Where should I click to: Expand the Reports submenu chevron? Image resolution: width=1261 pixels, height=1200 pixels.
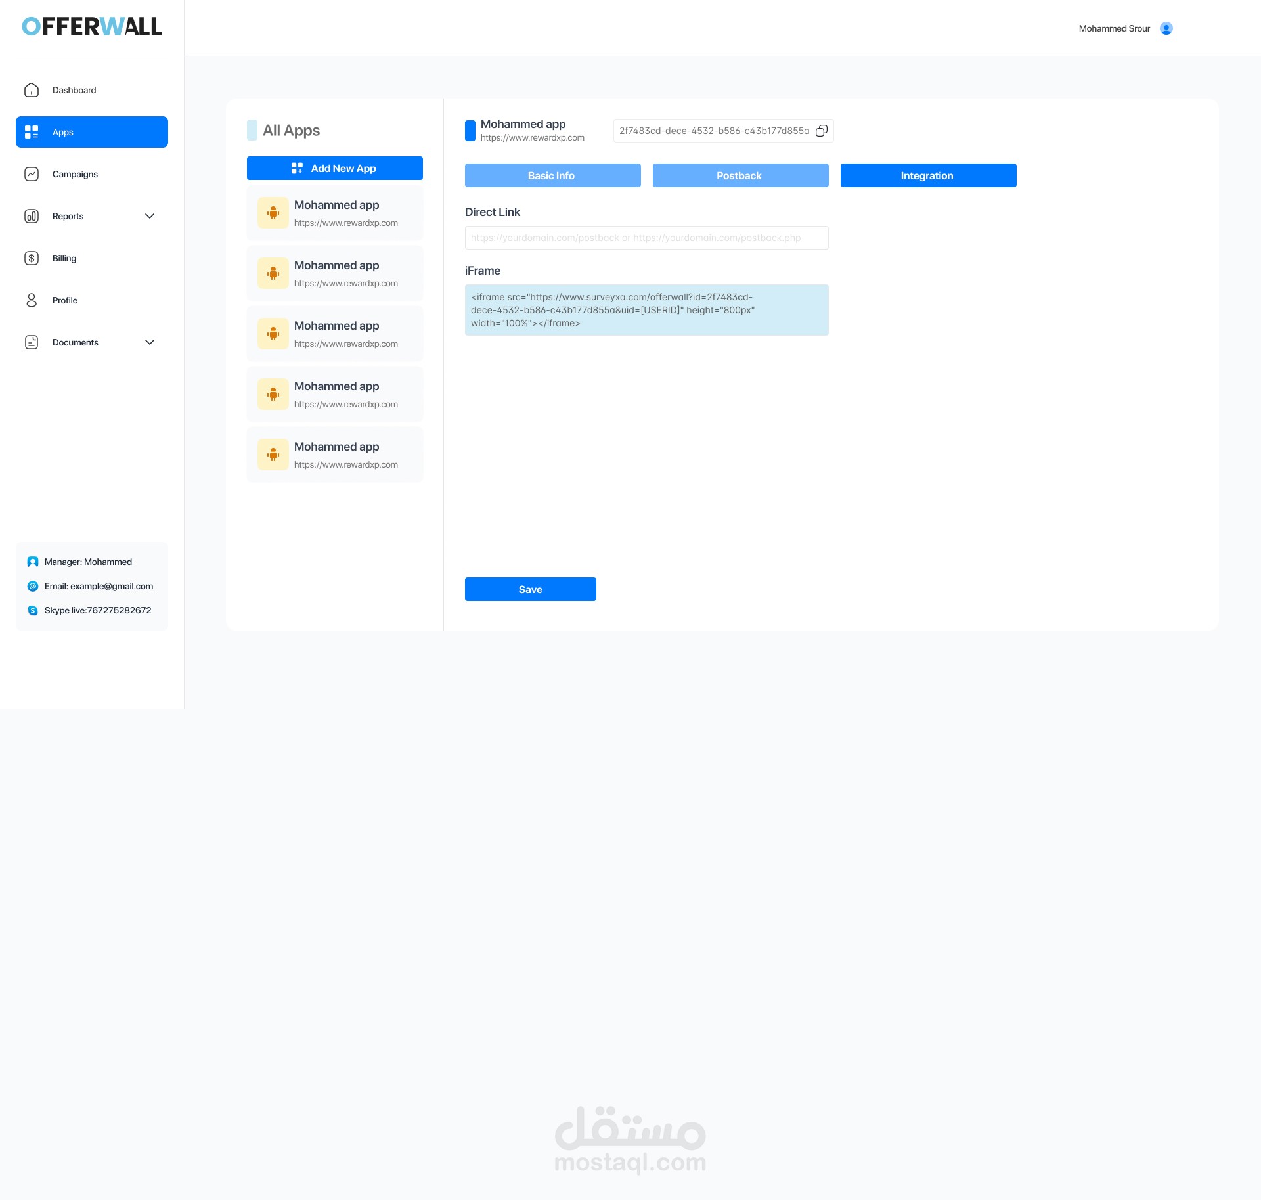(x=150, y=216)
